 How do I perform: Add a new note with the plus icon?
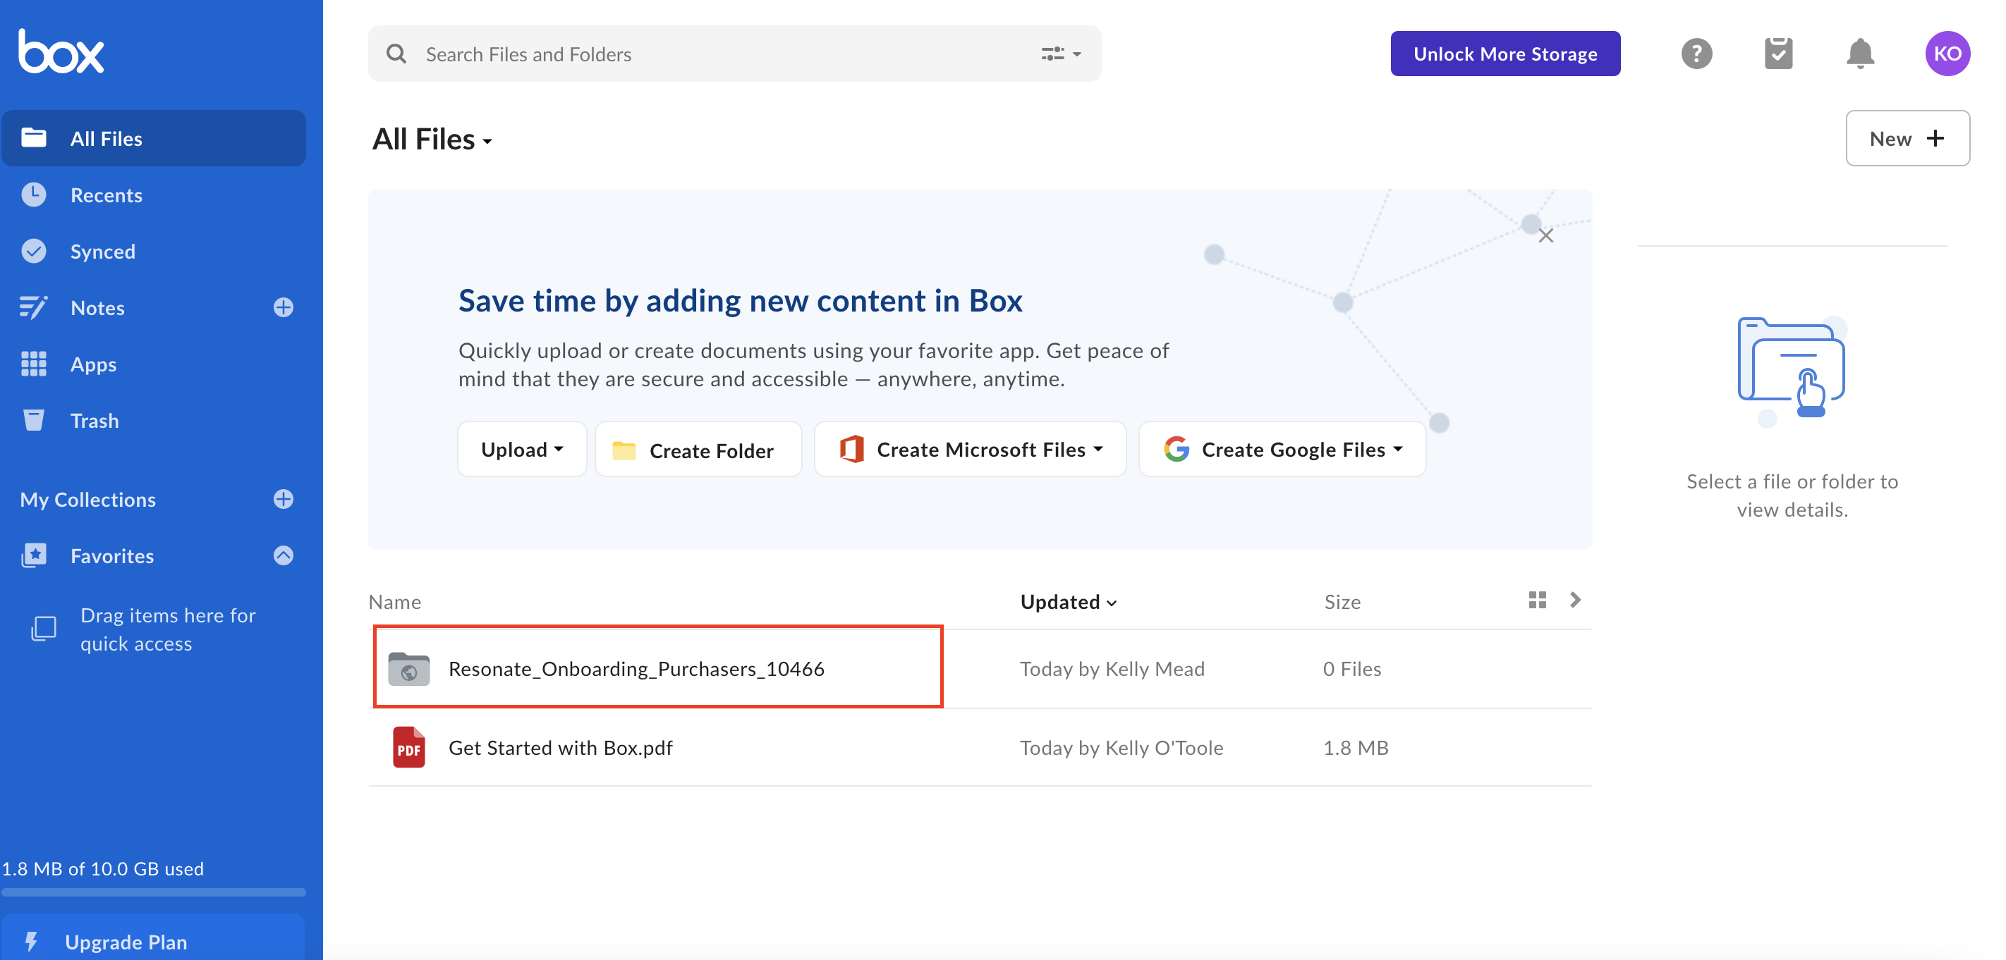click(284, 307)
